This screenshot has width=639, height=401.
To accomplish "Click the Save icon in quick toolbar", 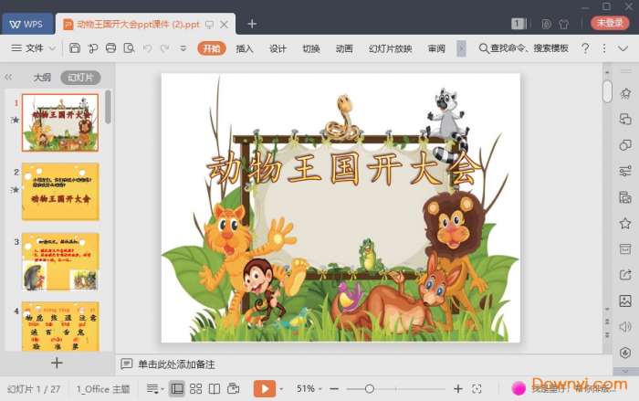I will (75, 48).
